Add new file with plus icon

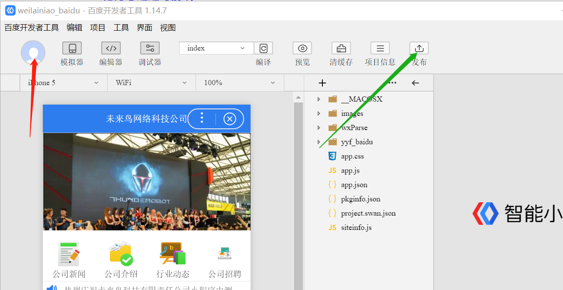click(x=322, y=83)
